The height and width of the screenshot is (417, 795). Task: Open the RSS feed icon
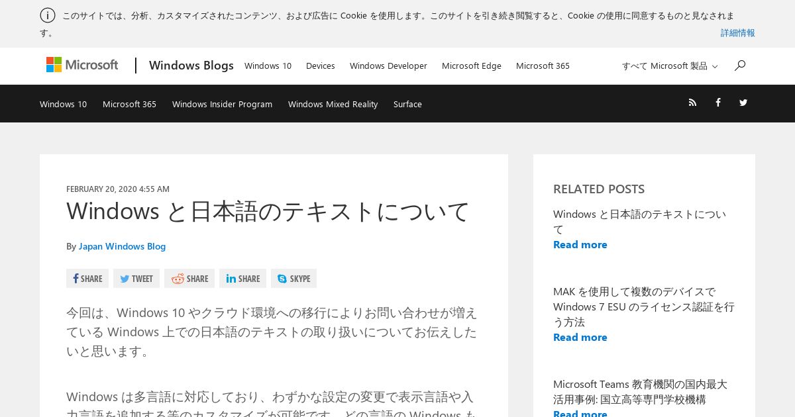tap(692, 103)
